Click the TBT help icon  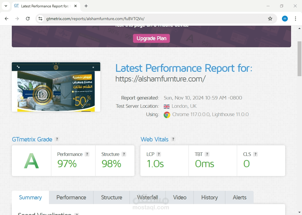207,154
